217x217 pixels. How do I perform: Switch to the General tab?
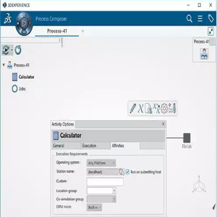coord(59,146)
